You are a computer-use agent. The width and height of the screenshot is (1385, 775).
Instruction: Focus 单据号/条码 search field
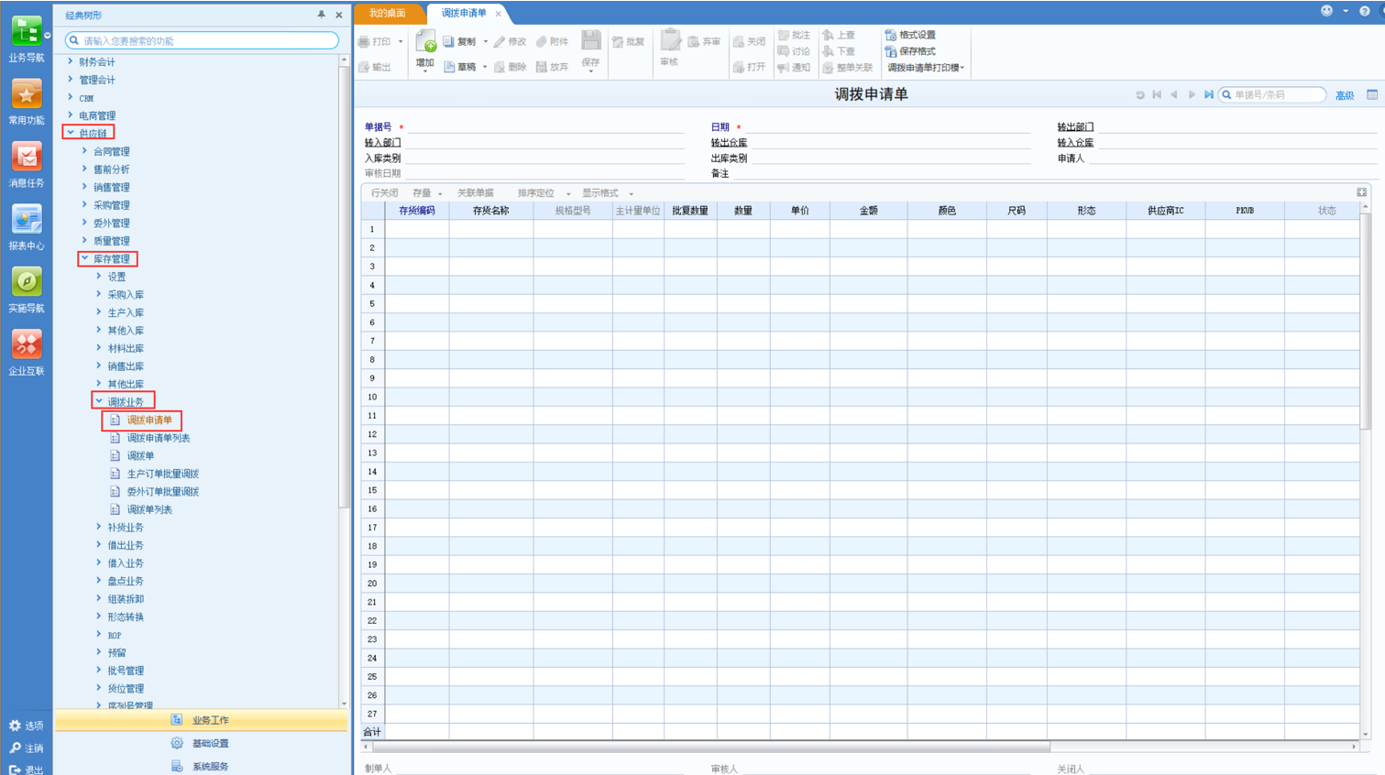pos(1272,94)
